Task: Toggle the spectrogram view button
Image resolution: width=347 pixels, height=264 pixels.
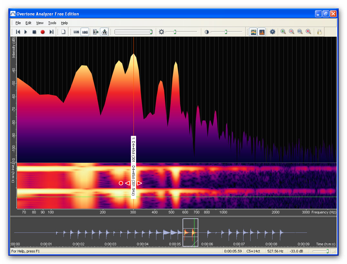Action: coord(253,32)
